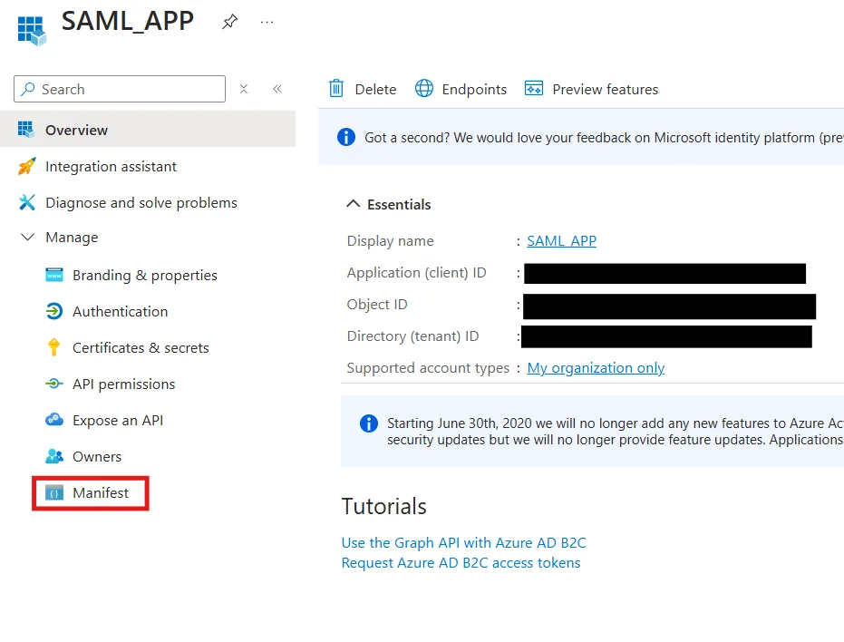Open Diagnose and solve problems
Screen dimensions: 844x642
[141, 202]
